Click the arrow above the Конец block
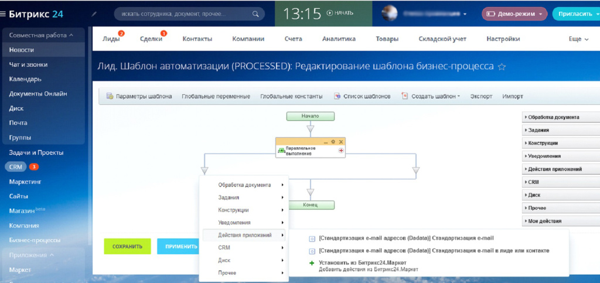This screenshot has height=283, width=600. click(311, 192)
